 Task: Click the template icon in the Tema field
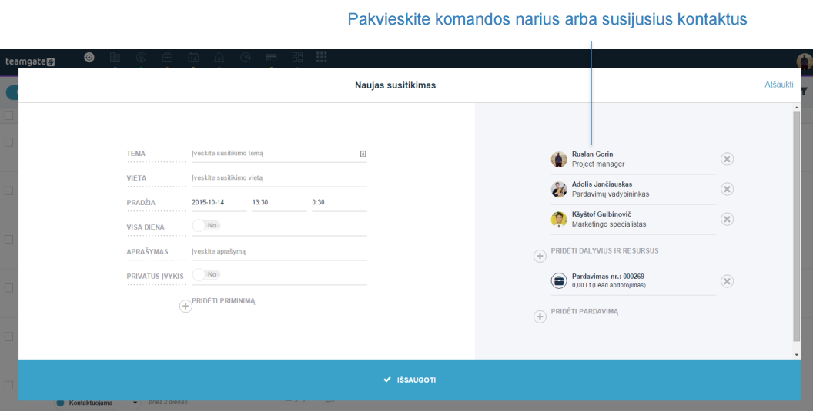point(363,154)
